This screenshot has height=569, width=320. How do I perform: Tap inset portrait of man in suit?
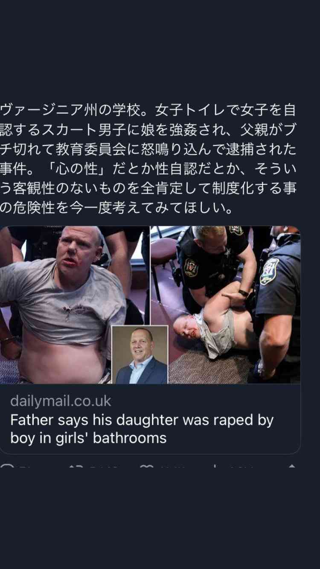[140, 354]
